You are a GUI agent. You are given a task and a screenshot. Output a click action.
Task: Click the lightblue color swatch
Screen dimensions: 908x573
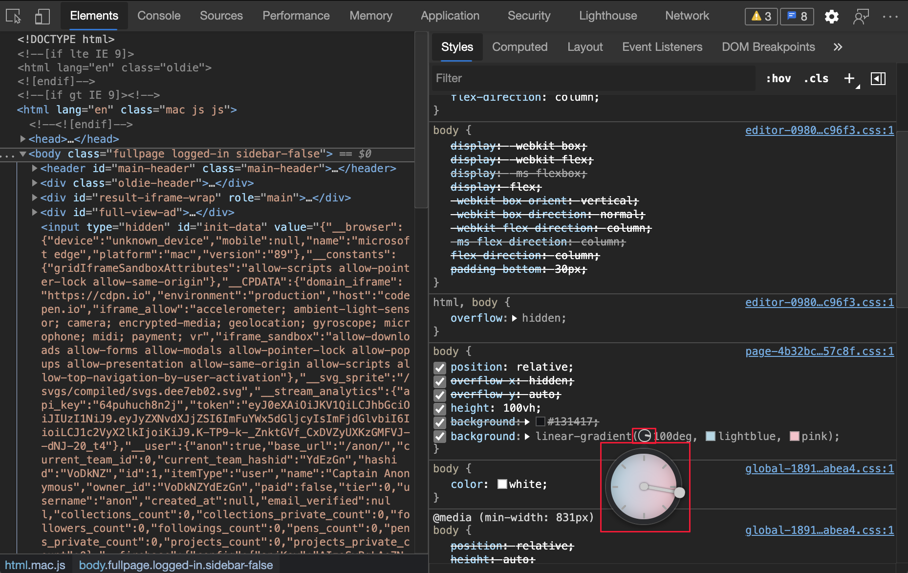[710, 436]
